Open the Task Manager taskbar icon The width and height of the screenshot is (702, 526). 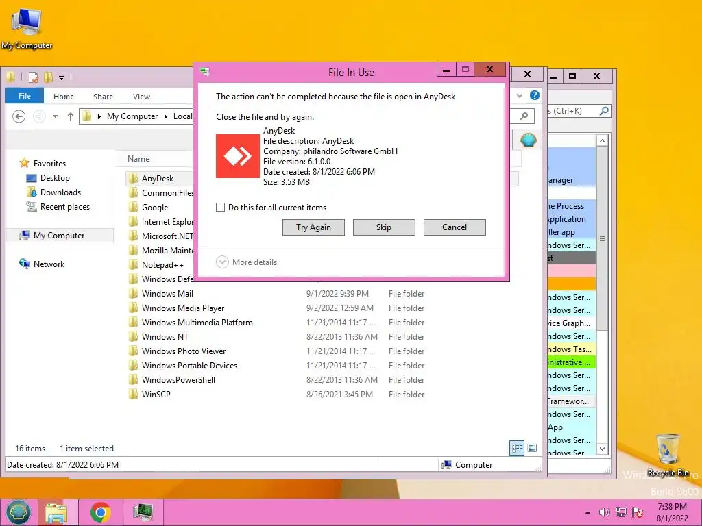(x=143, y=512)
